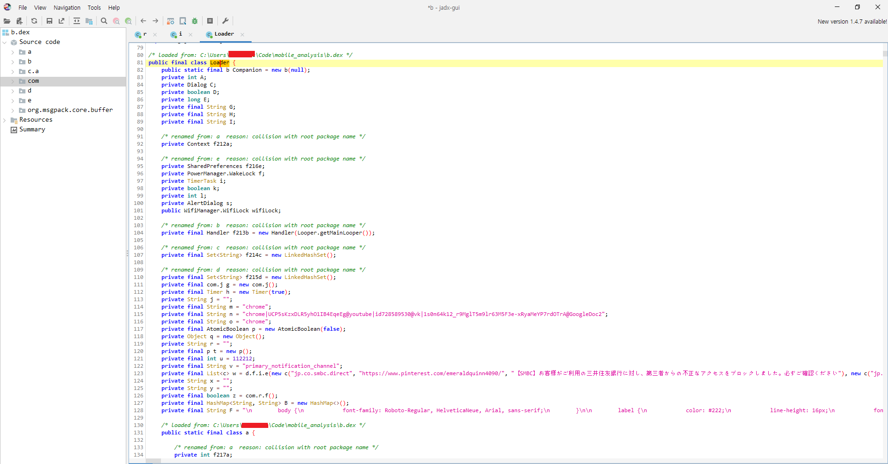Expand package d in tree
Image resolution: width=888 pixels, height=464 pixels.
pos(12,91)
